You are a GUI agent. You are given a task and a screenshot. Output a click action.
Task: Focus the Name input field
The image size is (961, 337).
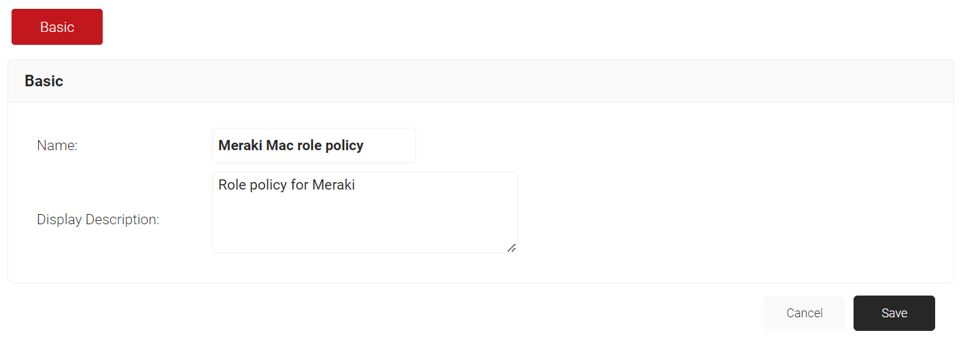[314, 145]
